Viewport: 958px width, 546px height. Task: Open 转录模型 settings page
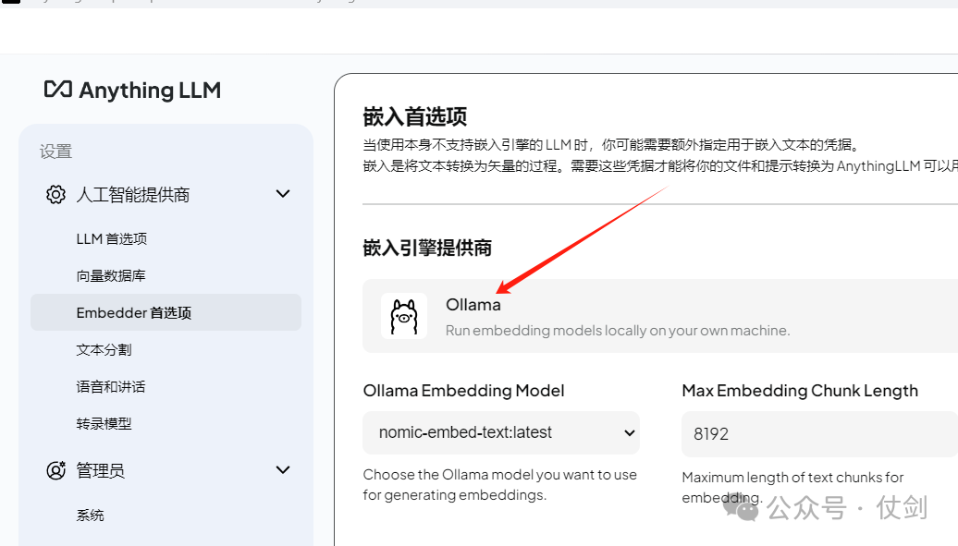coord(104,424)
